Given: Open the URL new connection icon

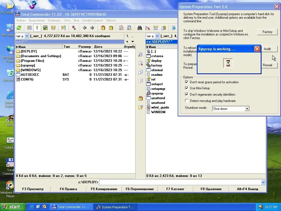Looking at the screenshot, I should [129, 28].
